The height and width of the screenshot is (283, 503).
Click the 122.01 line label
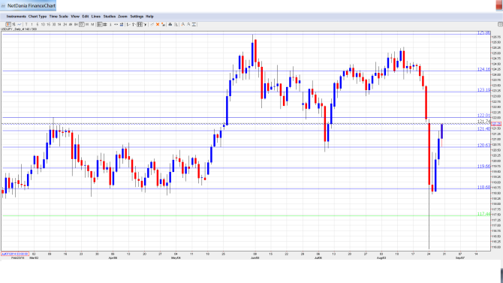click(x=483, y=116)
